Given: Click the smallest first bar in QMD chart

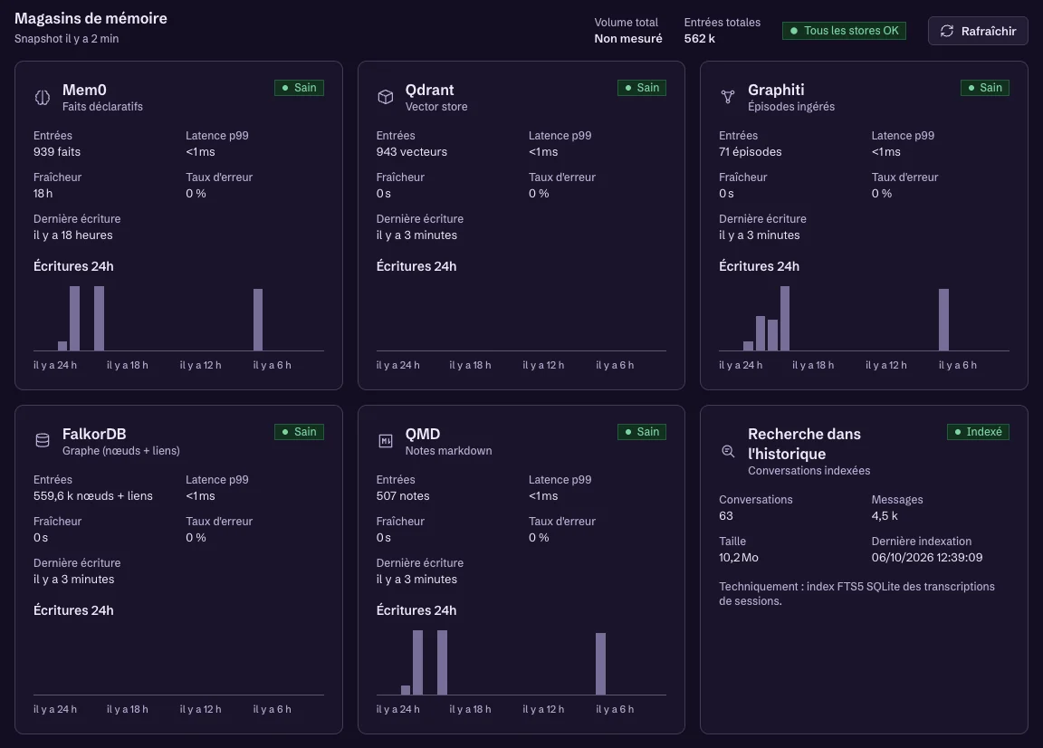Looking at the screenshot, I should click(x=406, y=690).
